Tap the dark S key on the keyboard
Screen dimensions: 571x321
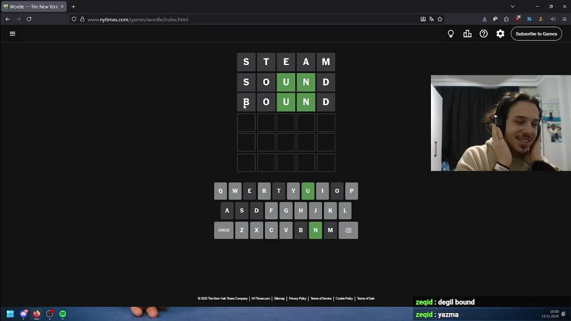(x=242, y=211)
